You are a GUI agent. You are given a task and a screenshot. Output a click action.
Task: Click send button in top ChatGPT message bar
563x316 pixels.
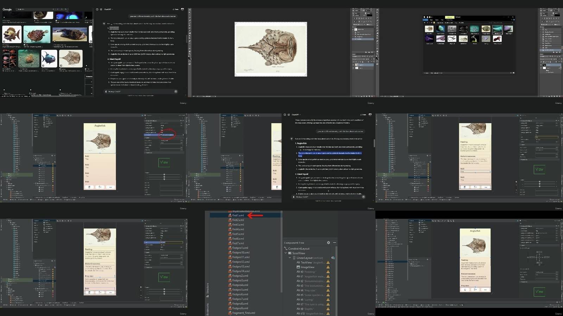point(176,91)
